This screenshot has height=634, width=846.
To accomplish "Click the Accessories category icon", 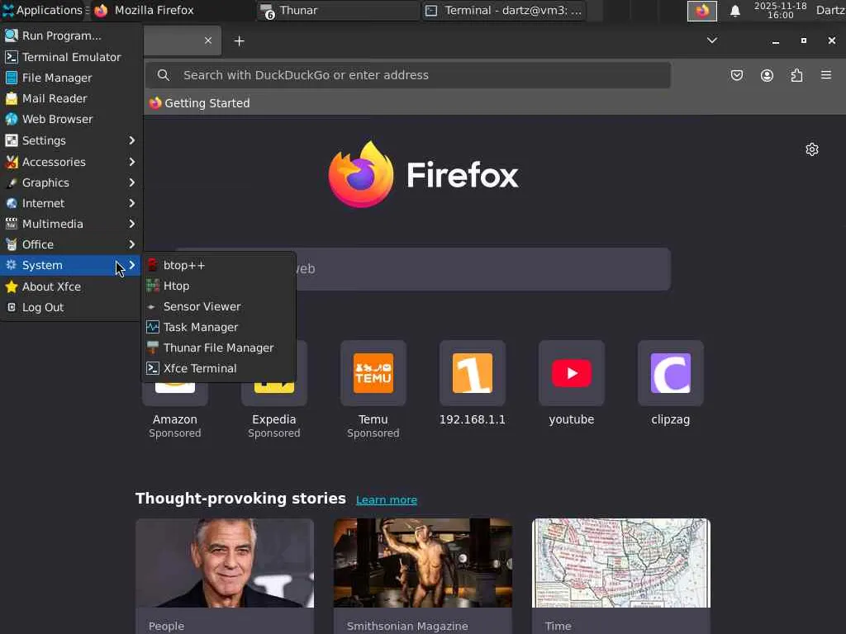I will click(x=12, y=162).
